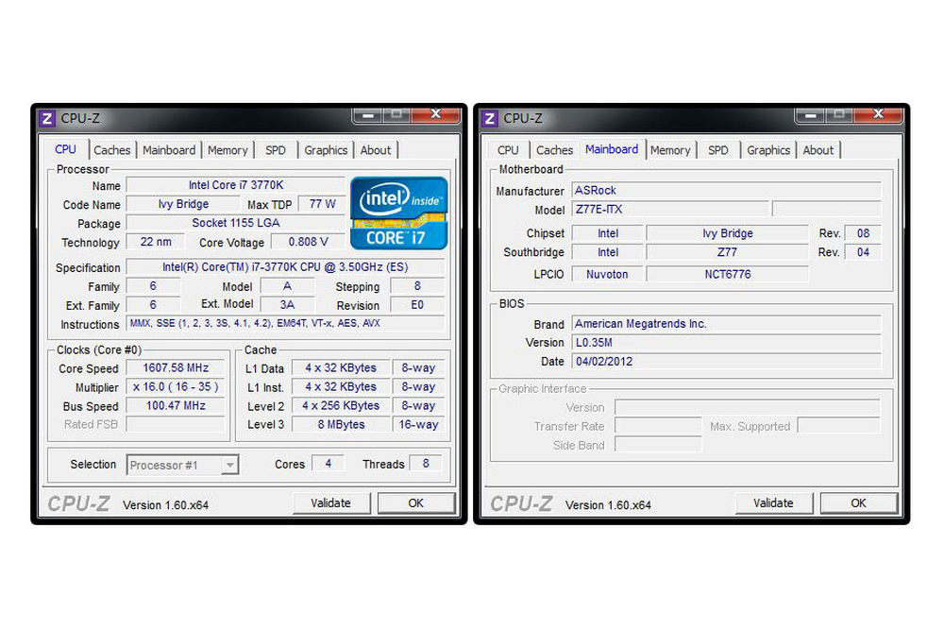Click the Cores count value "4"
944x630 pixels.
pos(329,463)
